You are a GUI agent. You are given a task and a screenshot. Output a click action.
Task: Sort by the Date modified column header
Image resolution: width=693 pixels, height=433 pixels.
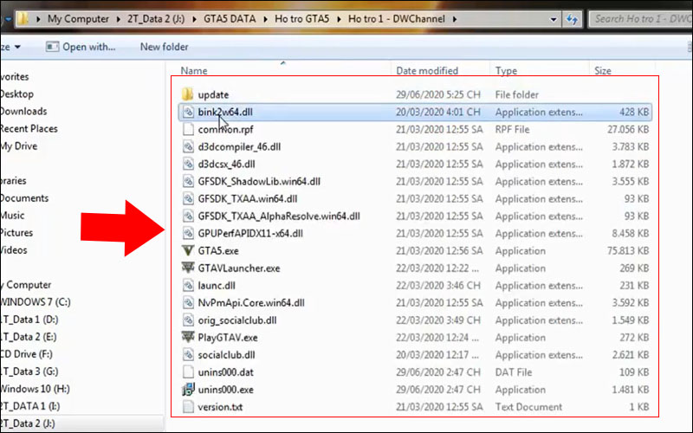click(x=427, y=71)
